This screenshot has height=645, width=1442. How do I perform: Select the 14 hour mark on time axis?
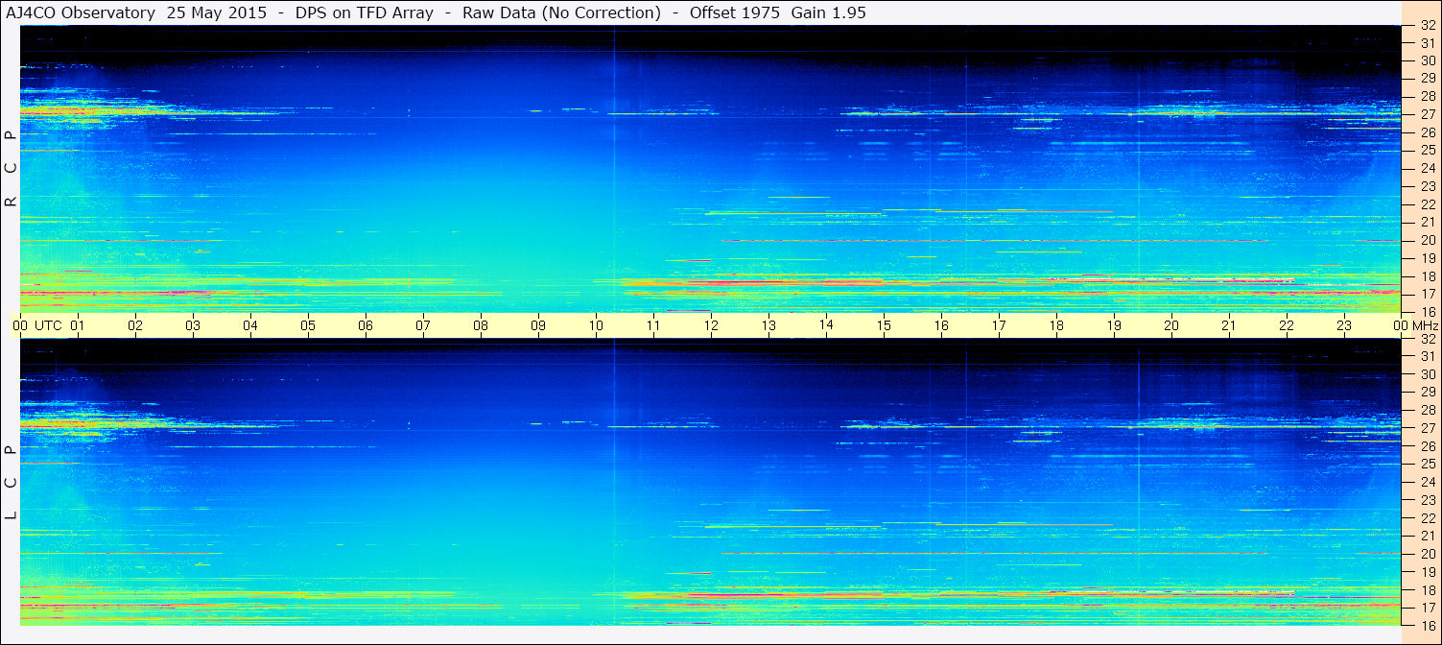click(x=826, y=324)
